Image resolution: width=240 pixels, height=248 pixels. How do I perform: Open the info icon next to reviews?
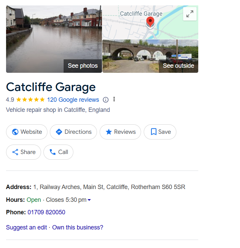106,100
